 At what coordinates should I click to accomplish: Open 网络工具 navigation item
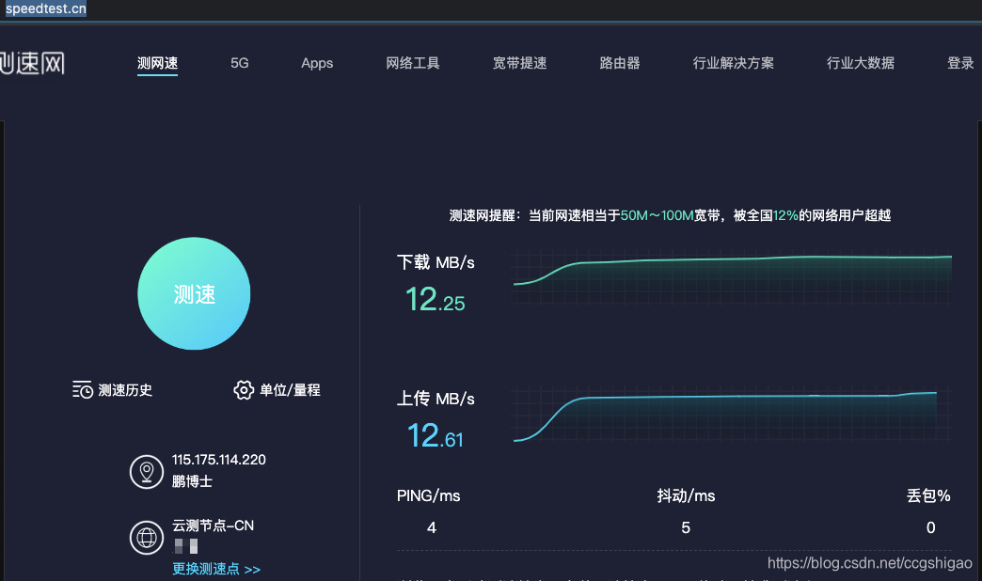[413, 63]
